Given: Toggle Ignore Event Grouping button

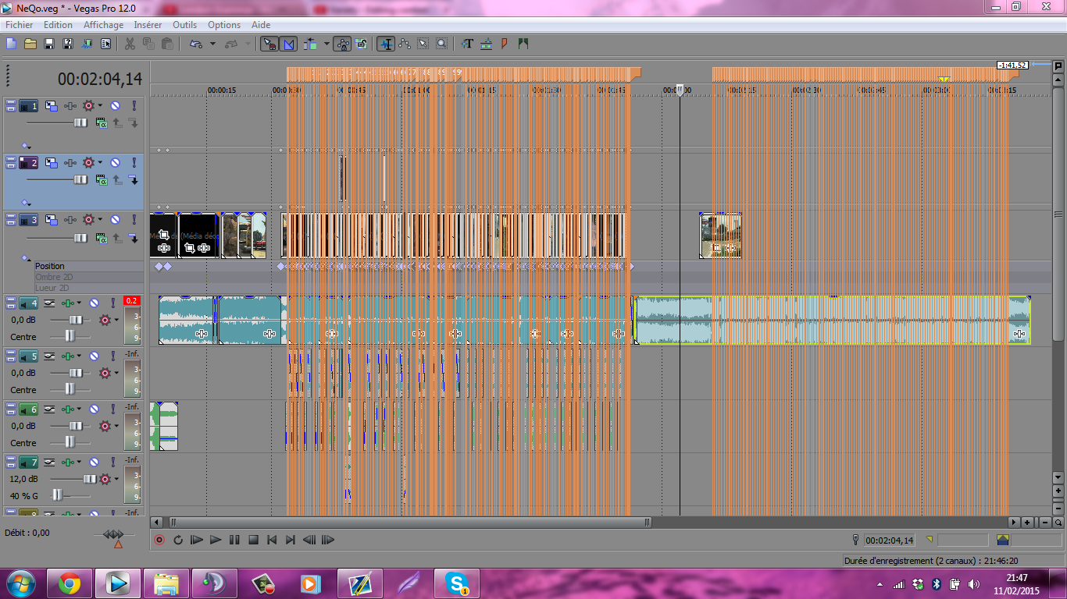Looking at the screenshot, I should point(361,44).
